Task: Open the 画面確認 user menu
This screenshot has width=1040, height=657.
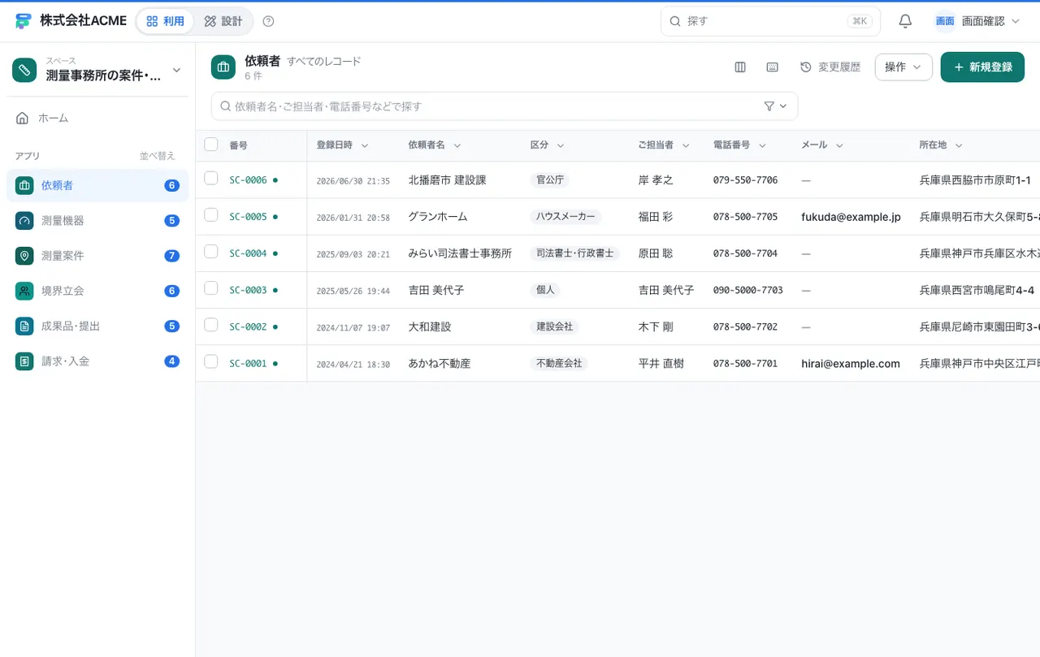Action: coord(977,21)
